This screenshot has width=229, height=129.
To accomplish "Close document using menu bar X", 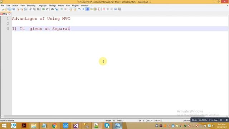I will (227, 5).
